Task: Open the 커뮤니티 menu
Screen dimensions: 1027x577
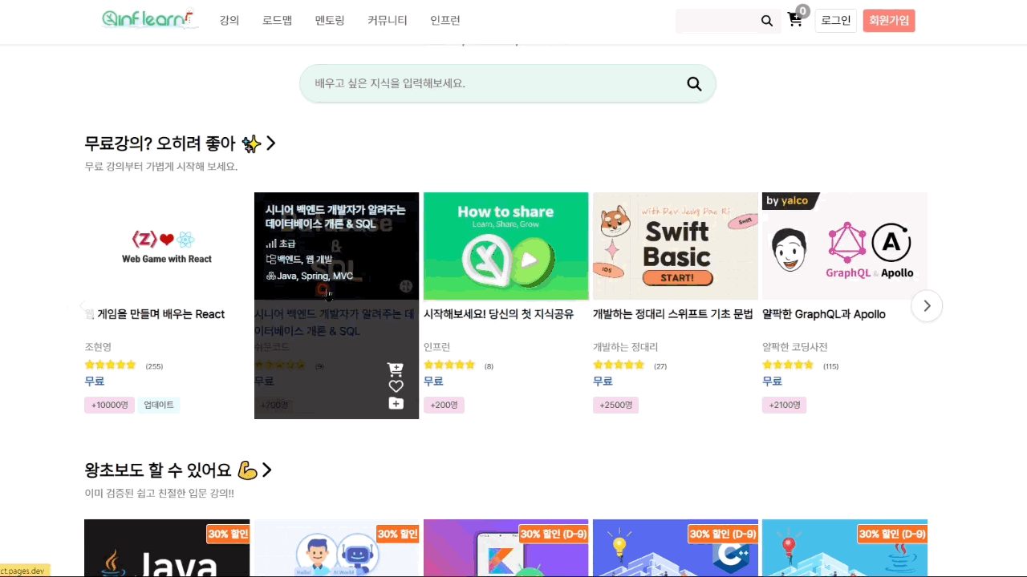Action: [388, 21]
